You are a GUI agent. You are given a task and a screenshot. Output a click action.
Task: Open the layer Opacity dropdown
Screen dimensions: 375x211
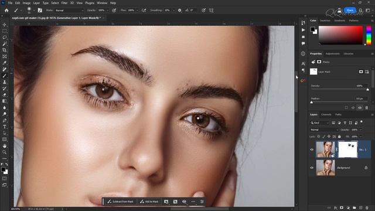point(360,130)
